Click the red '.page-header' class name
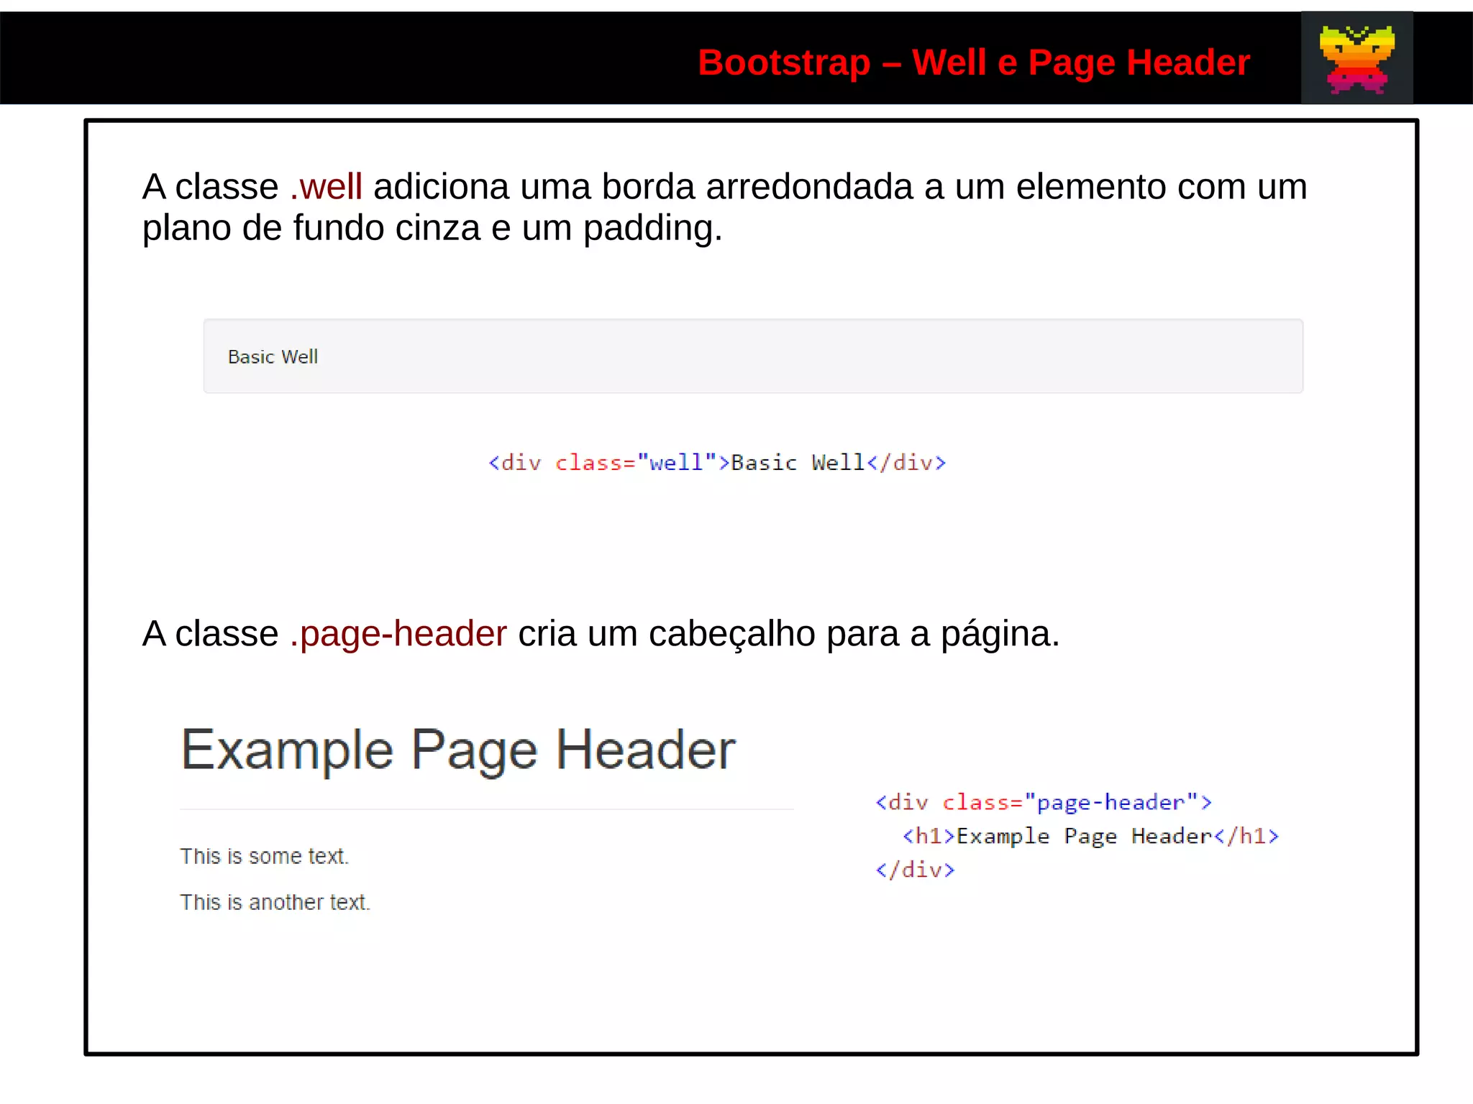 click(398, 635)
